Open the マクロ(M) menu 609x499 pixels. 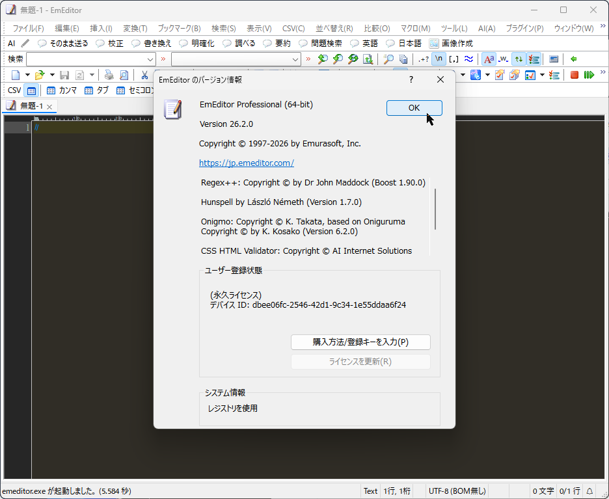coord(415,29)
